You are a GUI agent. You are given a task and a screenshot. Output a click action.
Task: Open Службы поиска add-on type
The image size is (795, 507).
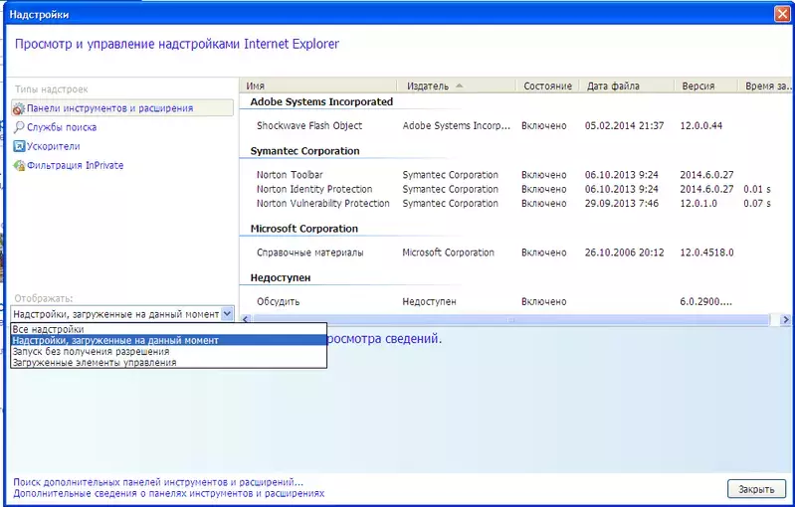tap(62, 127)
